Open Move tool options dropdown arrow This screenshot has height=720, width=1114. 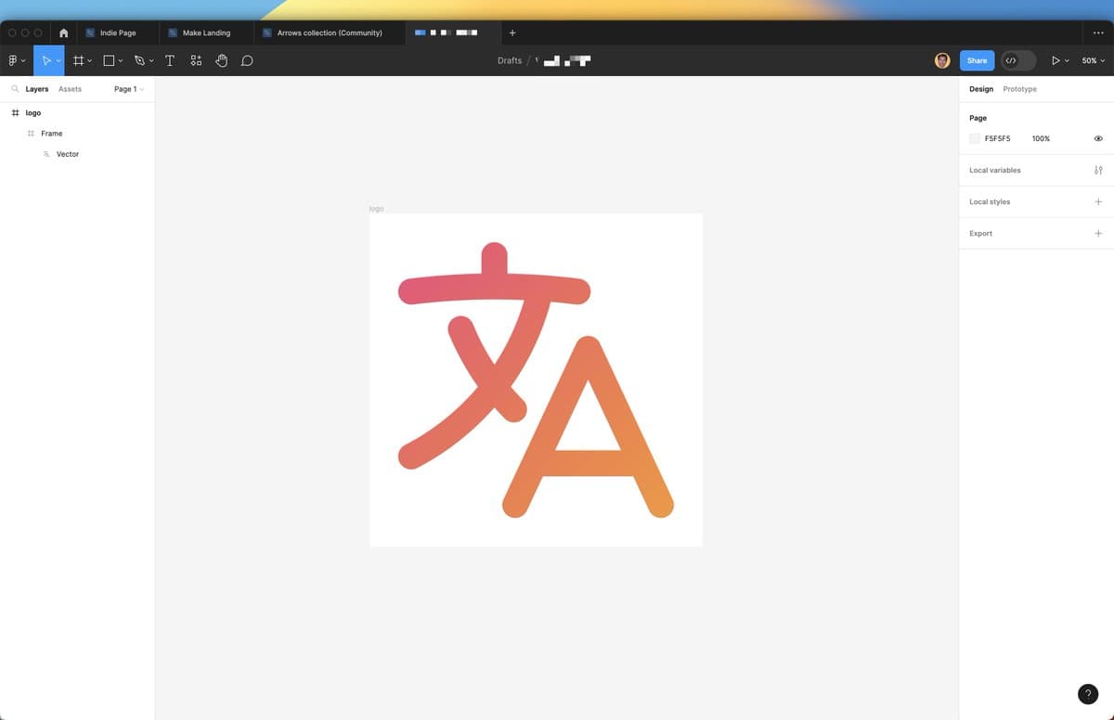pos(58,61)
